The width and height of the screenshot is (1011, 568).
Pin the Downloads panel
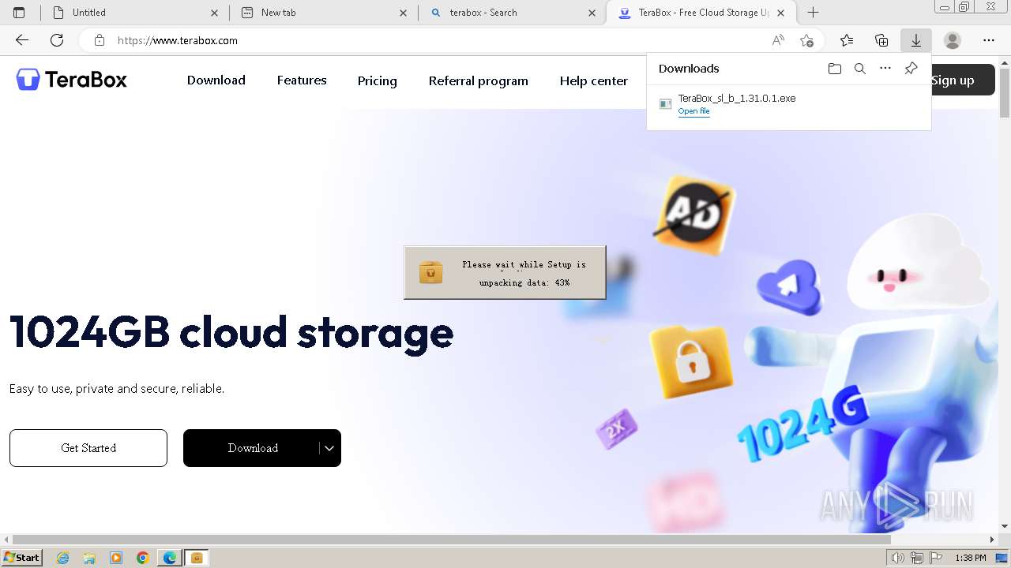[x=911, y=69]
